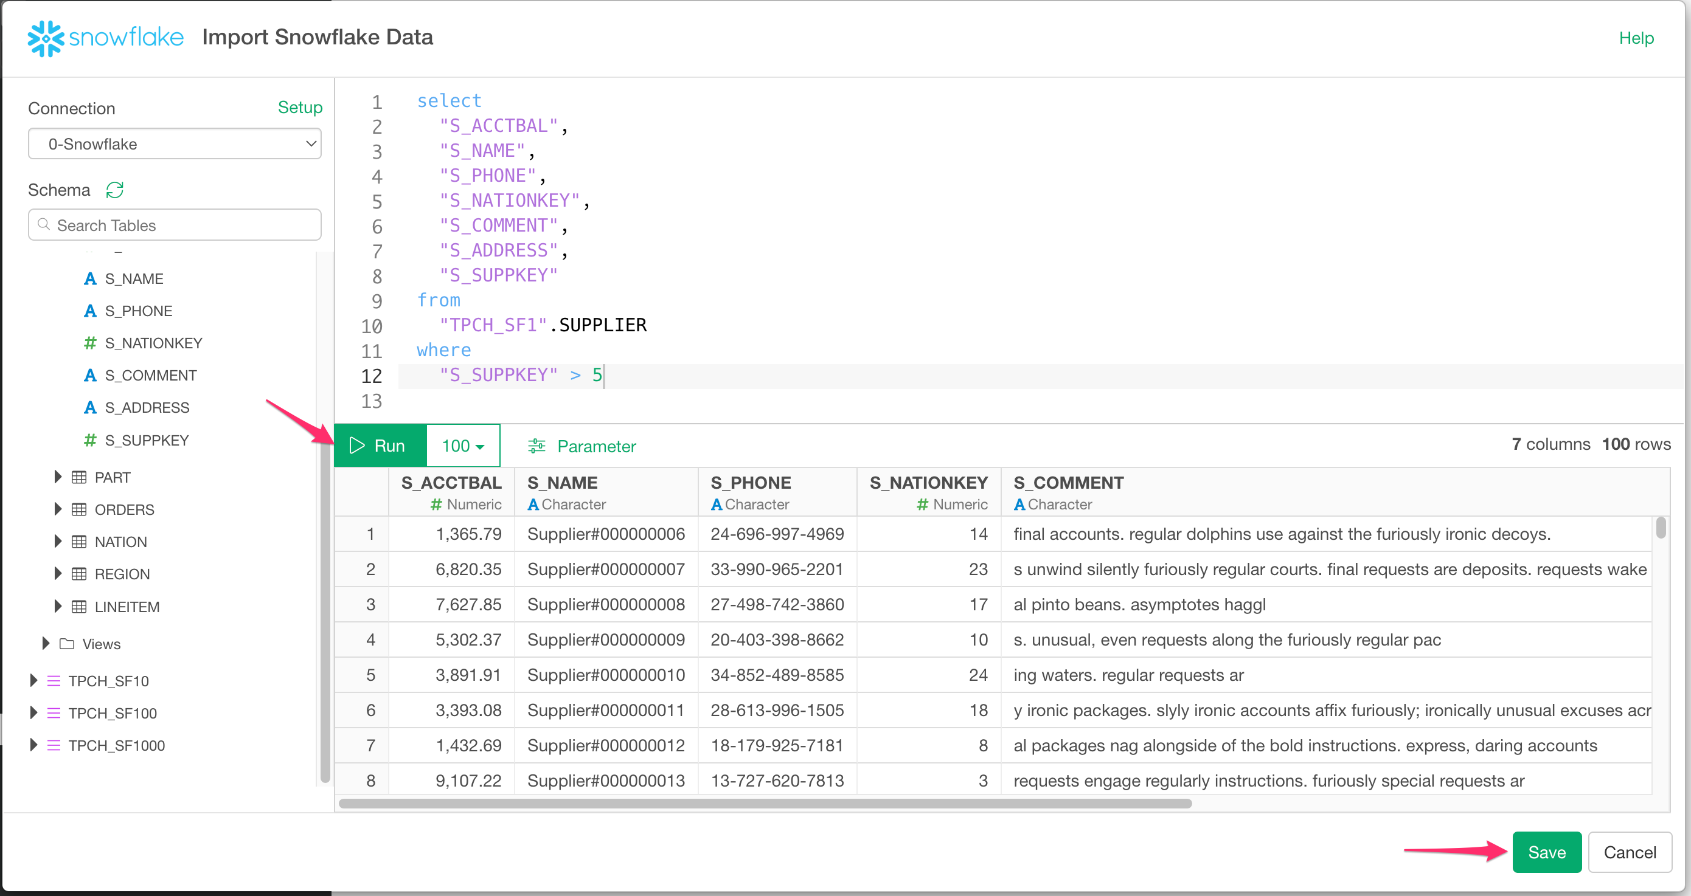Click the Parameter sliders icon
Screen dimensions: 1691x896
pyautogui.click(x=536, y=446)
